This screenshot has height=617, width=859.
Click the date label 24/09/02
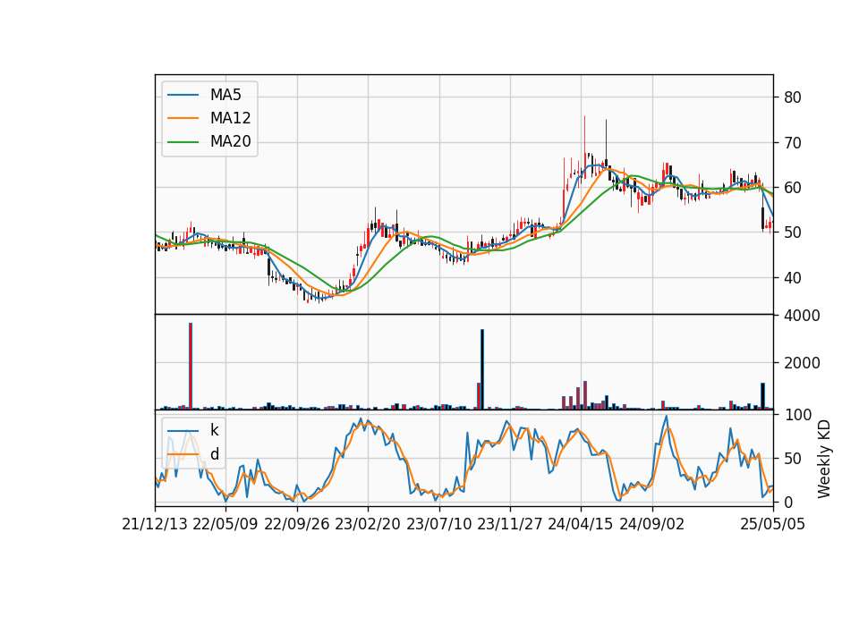pos(652,525)
